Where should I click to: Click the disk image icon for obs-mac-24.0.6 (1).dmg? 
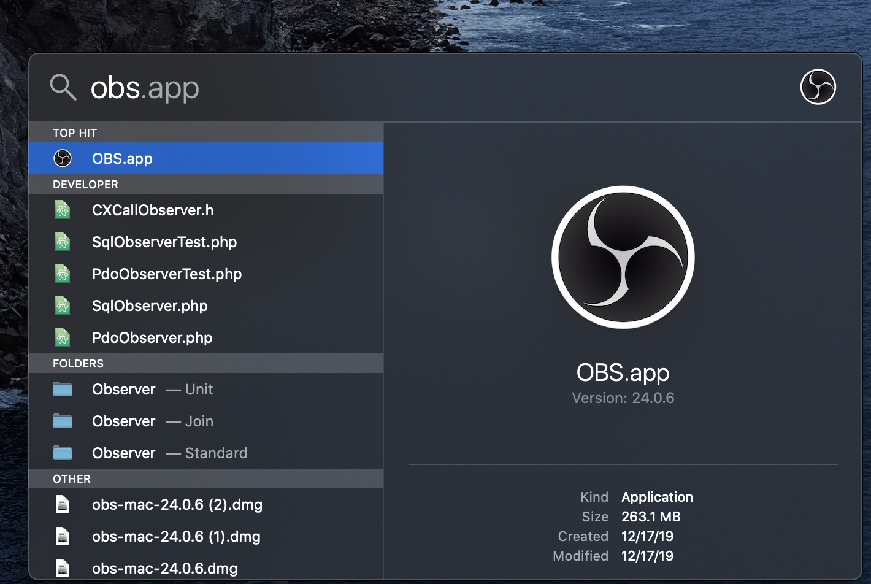click(63, 536)
